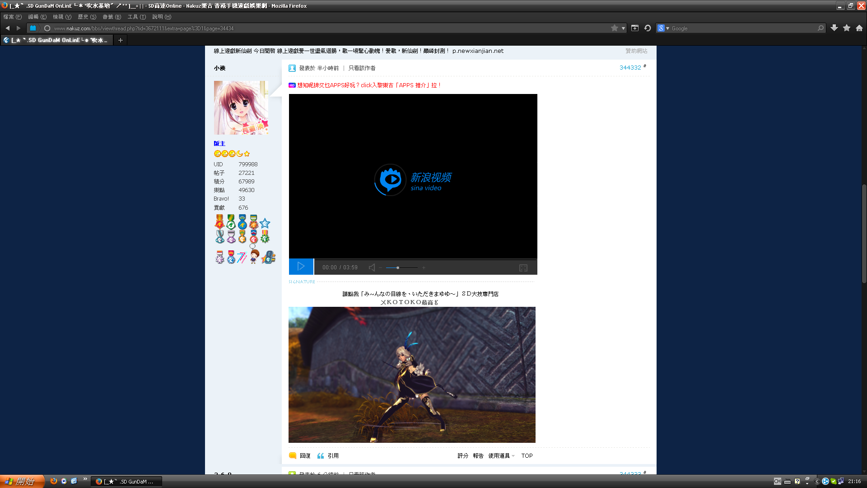This screenshot has width=867, height=488.
Task: Start playback with the blue play button
Action: point(301,267)
